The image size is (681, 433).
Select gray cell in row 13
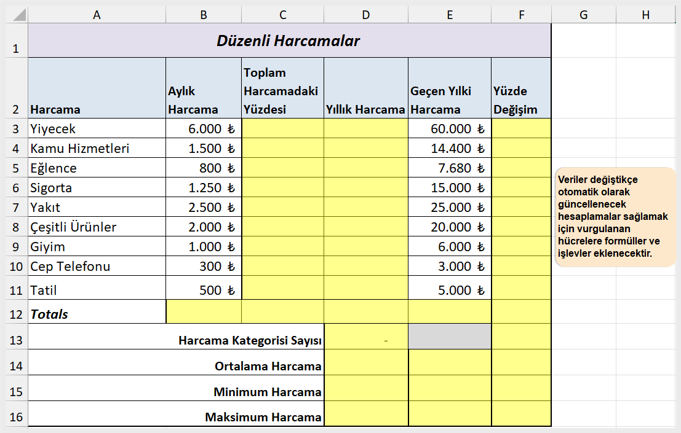tap(450, 337)
